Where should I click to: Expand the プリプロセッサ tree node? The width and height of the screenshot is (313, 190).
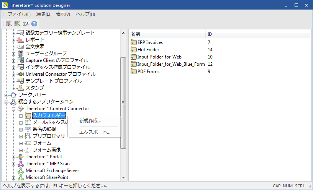(x=21, y=136)
